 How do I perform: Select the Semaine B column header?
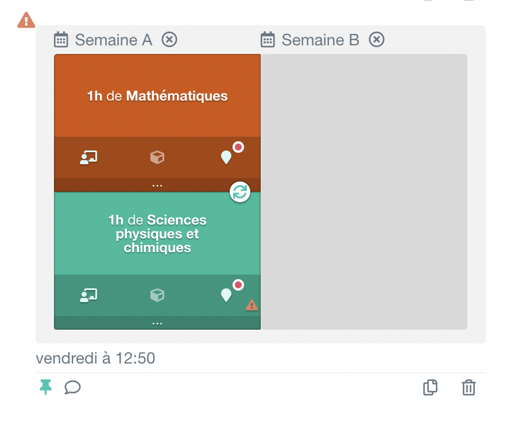tap(319, 40)
